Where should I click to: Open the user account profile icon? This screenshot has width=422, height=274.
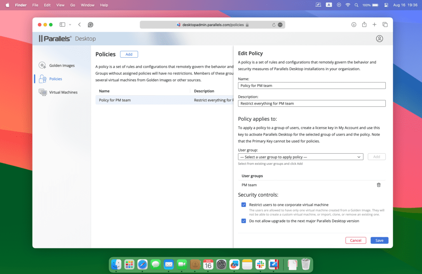(380, 39)
